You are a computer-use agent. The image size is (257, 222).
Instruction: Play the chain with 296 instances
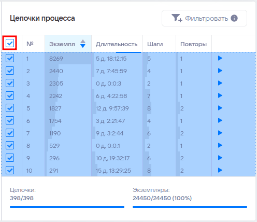(220, 158)
